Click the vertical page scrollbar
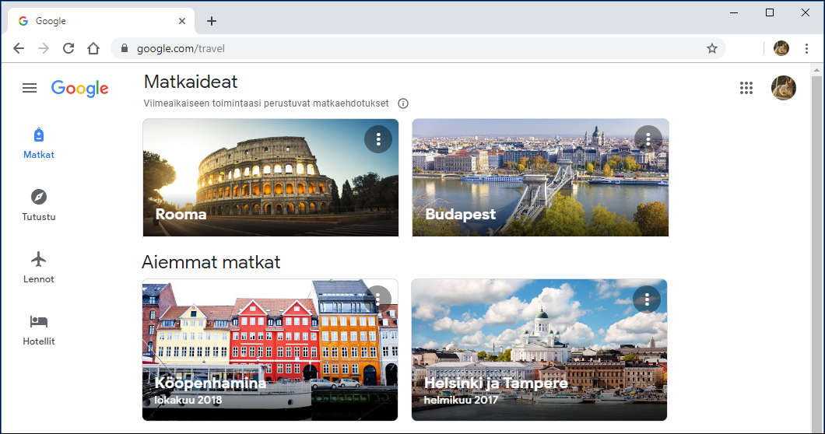Viewport: 825px width, 434px height. tap(816, 253)
